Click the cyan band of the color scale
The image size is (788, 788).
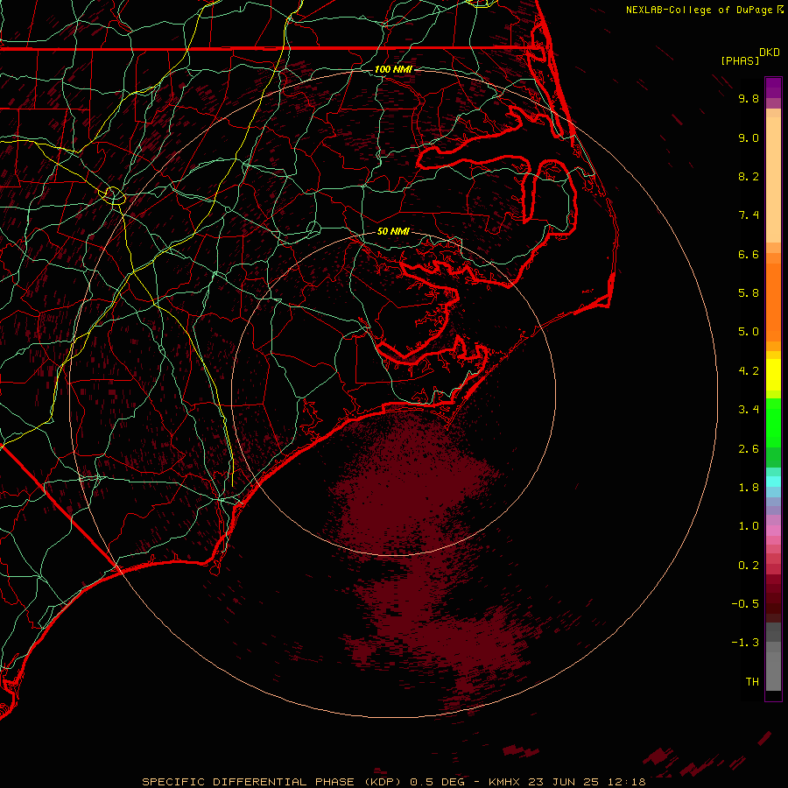(773, 482)
